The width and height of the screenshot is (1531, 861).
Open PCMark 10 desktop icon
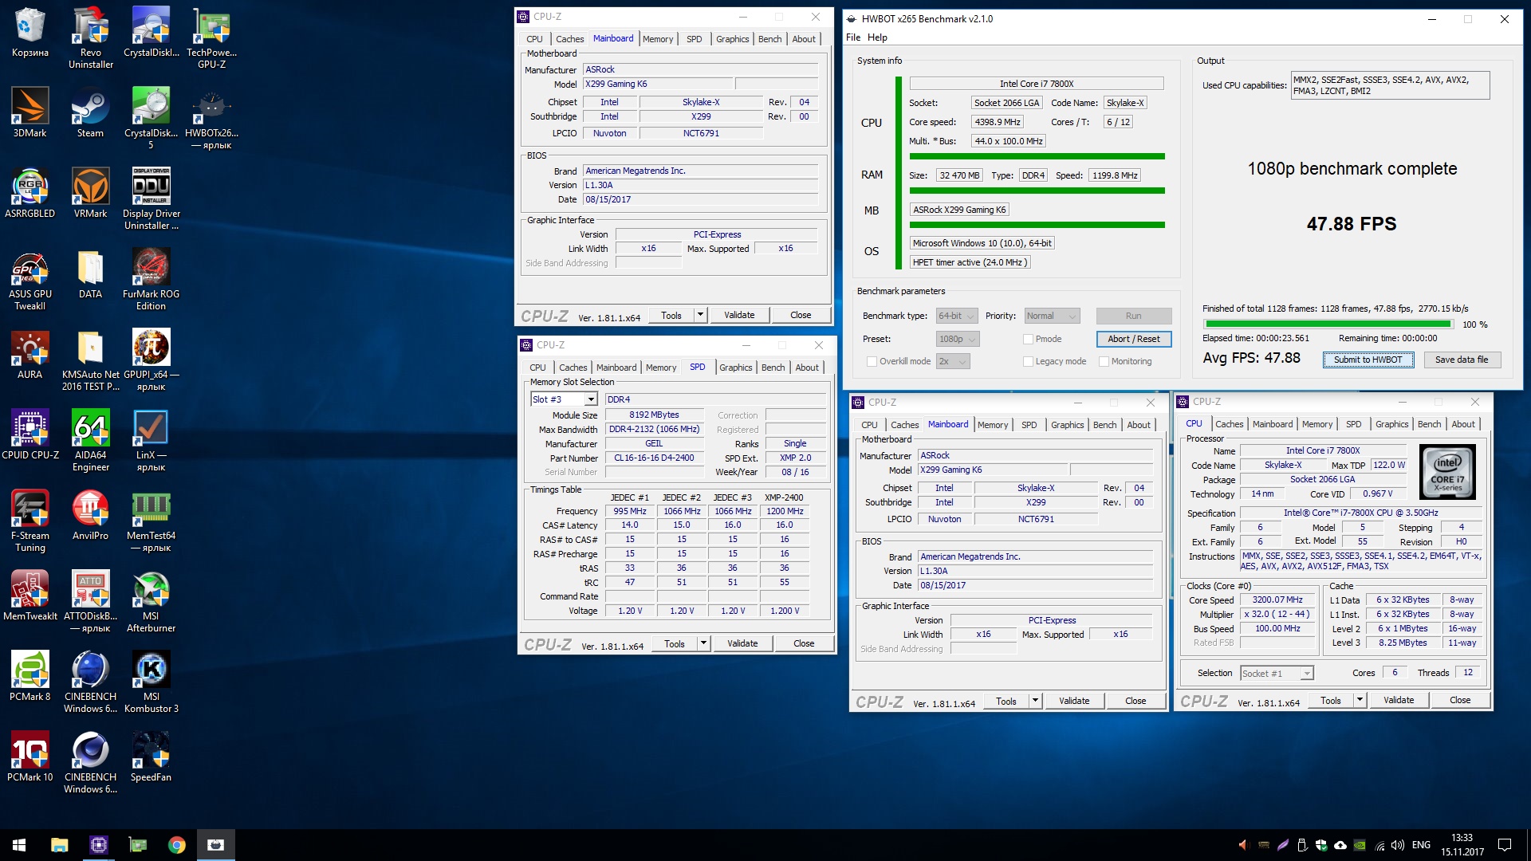30,757
